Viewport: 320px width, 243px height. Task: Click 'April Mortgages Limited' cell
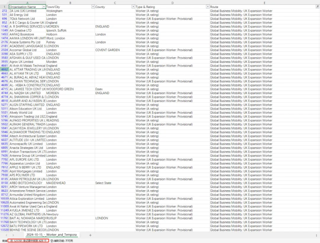(x=27, y=171)
